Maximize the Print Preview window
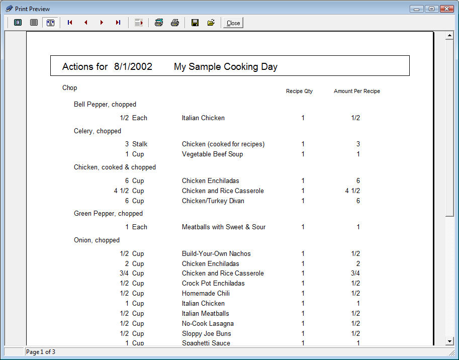The image size is (459, 360). pyautogui.click(x=431, y=9)
